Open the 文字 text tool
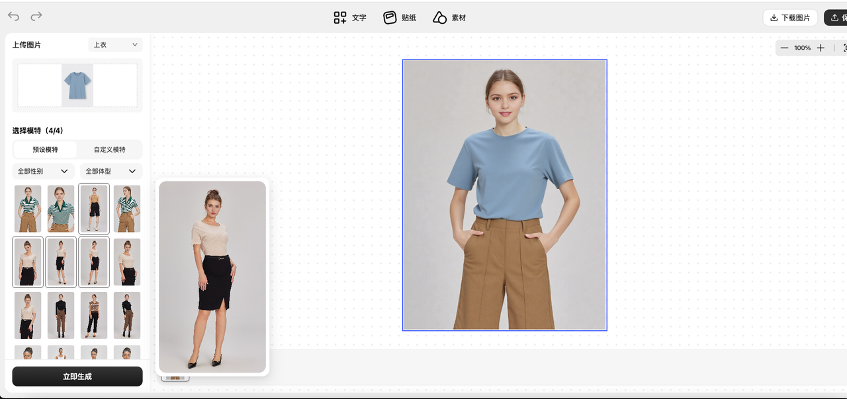 (349, 18)
